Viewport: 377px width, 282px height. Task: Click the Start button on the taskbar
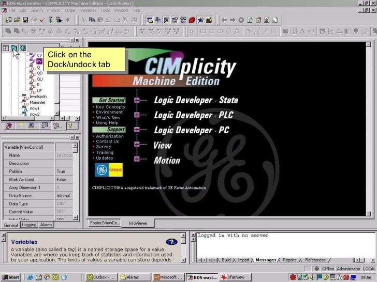point(11,277)
